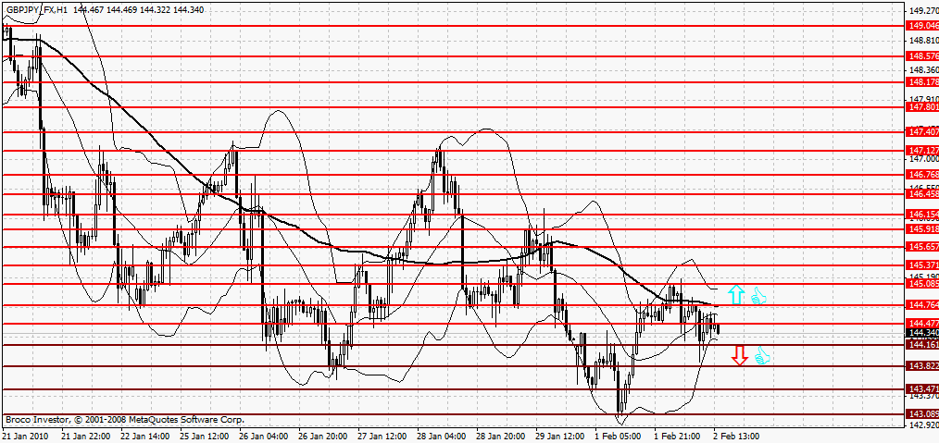Select thumbs-up icon beside the red down arrow

(762, 356)
